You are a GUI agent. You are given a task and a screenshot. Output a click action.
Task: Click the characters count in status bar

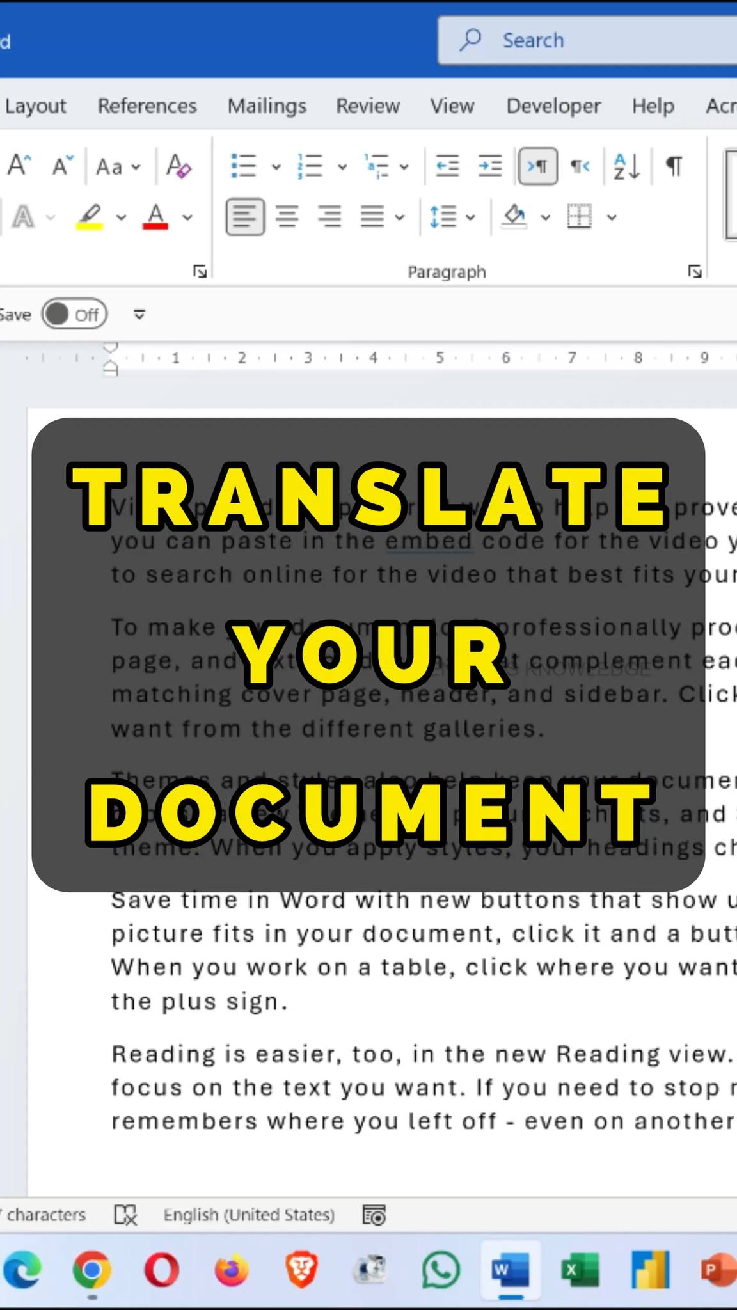pos(44,1215)
